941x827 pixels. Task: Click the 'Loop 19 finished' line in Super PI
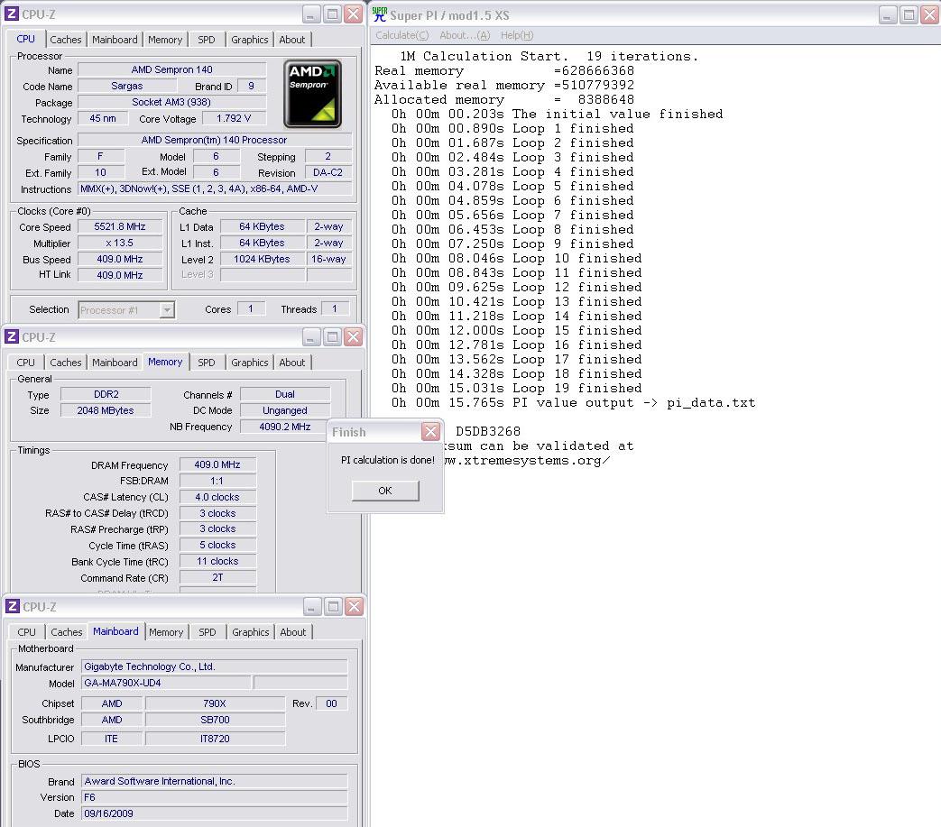tap(517, 388)
